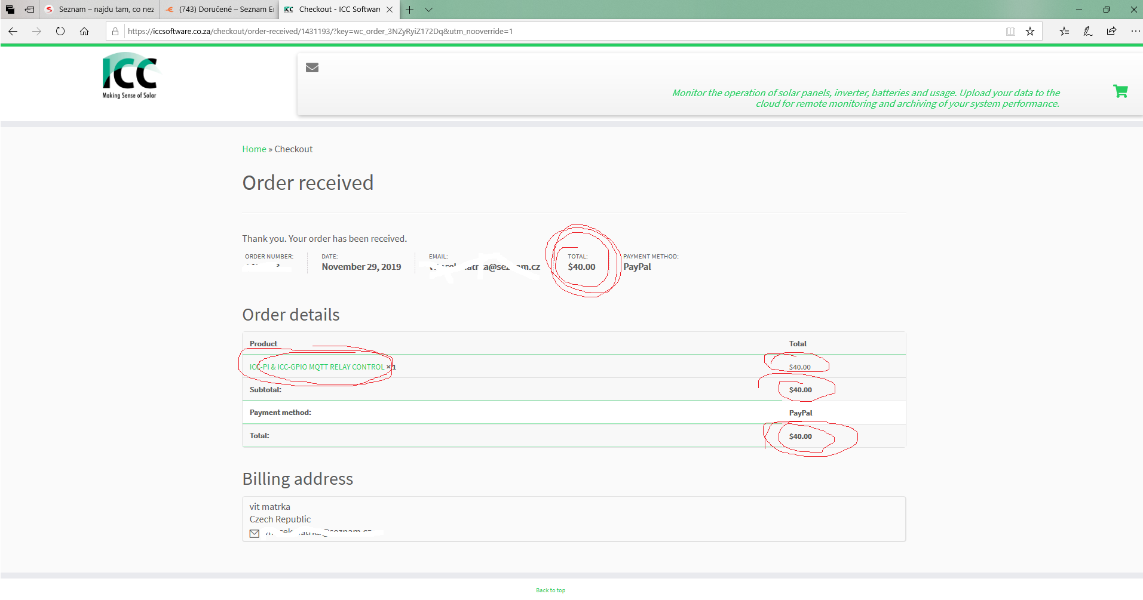The width and height of the screenshot is (1143, 600).
Task: Switch to the Seznam – najdu tam tab
Action: tap(99, 10)
